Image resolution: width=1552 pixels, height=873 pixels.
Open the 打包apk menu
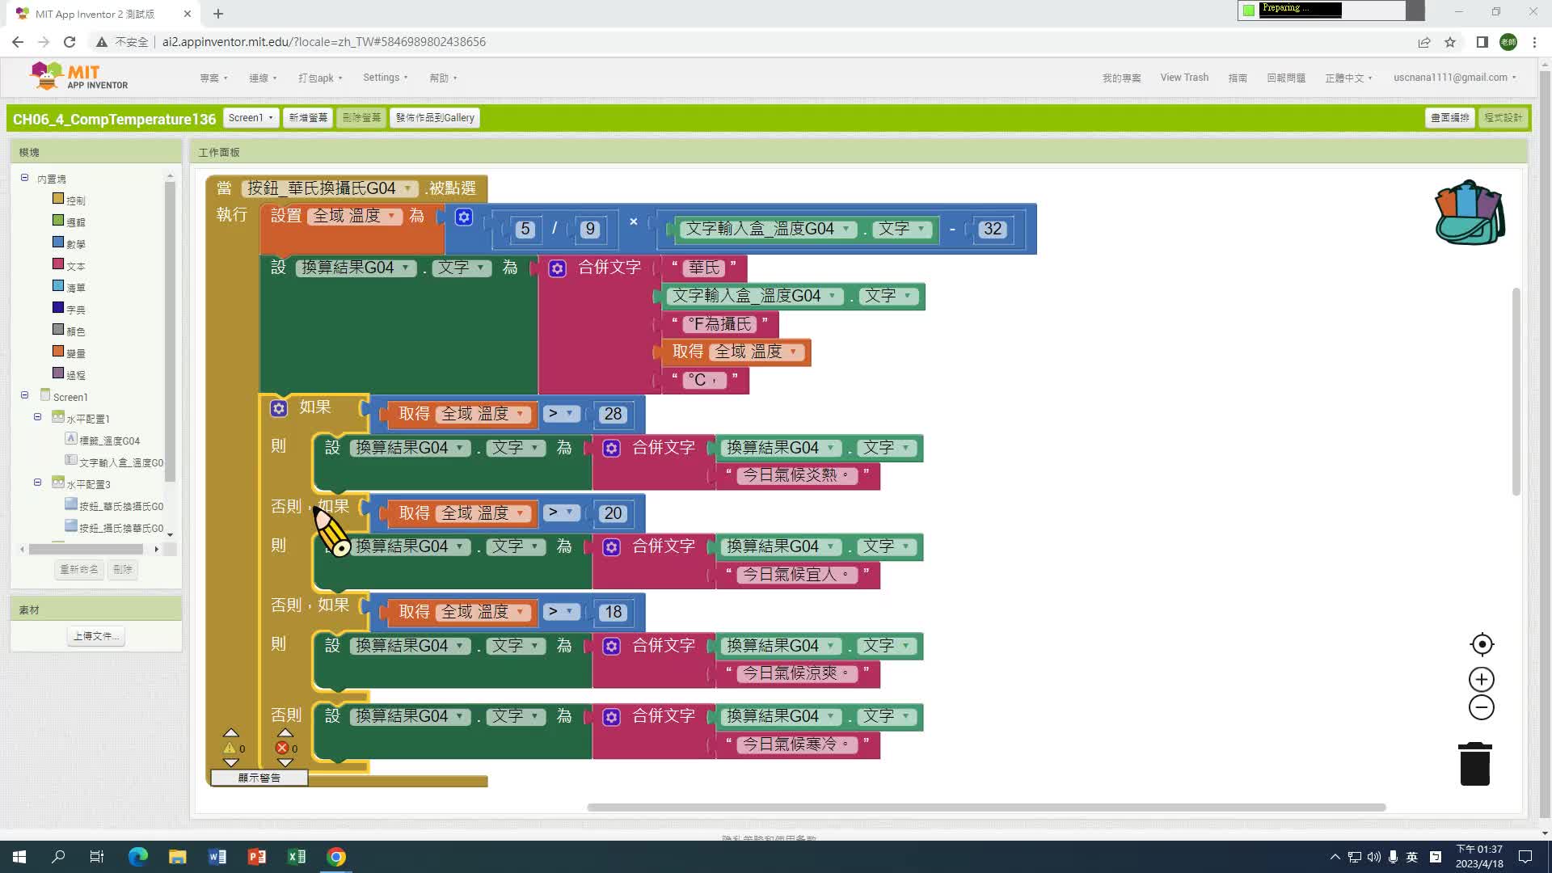pyautogui.click(x=320, y=78)
